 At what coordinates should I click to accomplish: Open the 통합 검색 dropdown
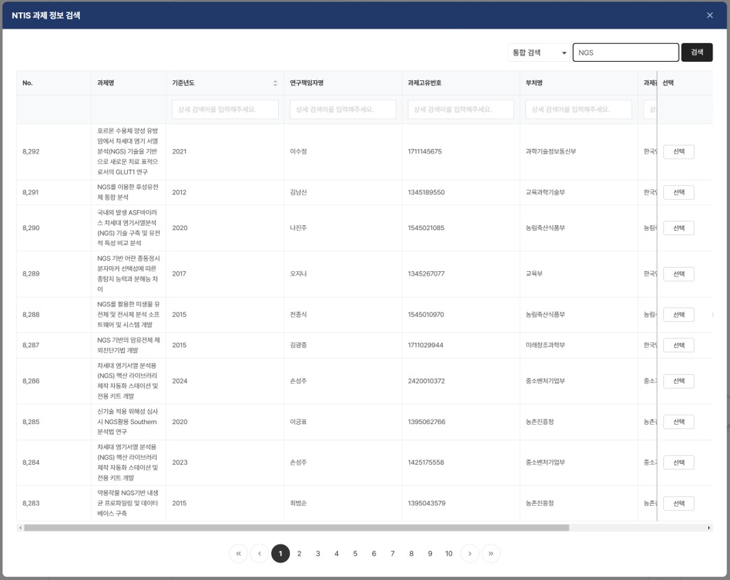pyautogui.click(x=539, y=53)
